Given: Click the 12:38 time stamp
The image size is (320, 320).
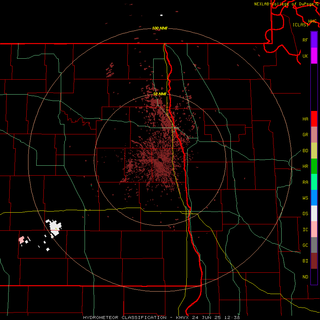Looking at the screenshot, I should (231, 318).
